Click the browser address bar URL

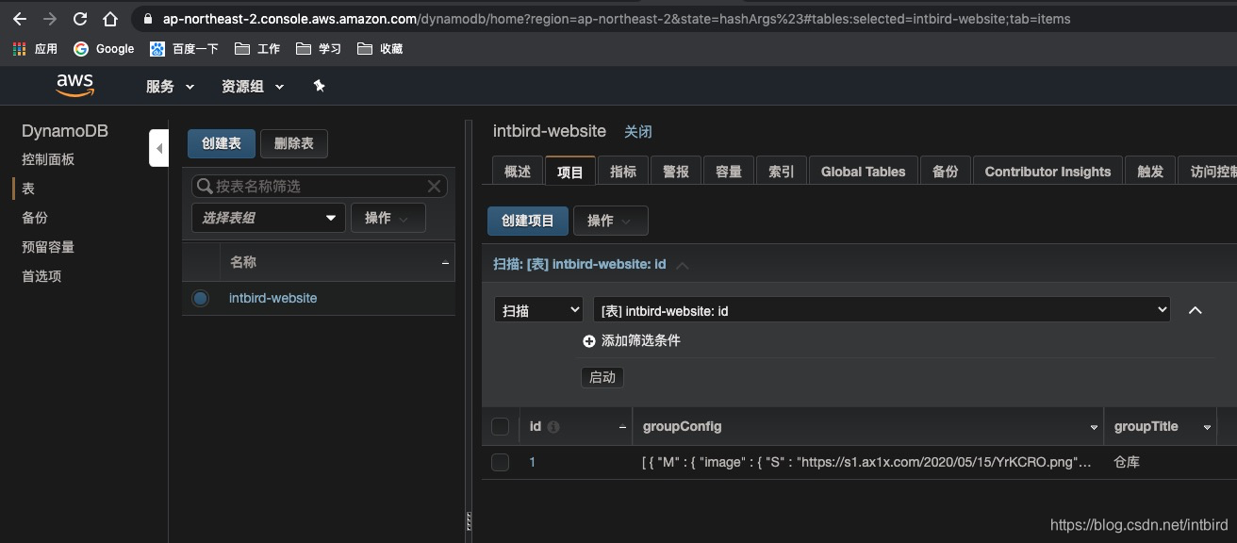click(617, 19)
